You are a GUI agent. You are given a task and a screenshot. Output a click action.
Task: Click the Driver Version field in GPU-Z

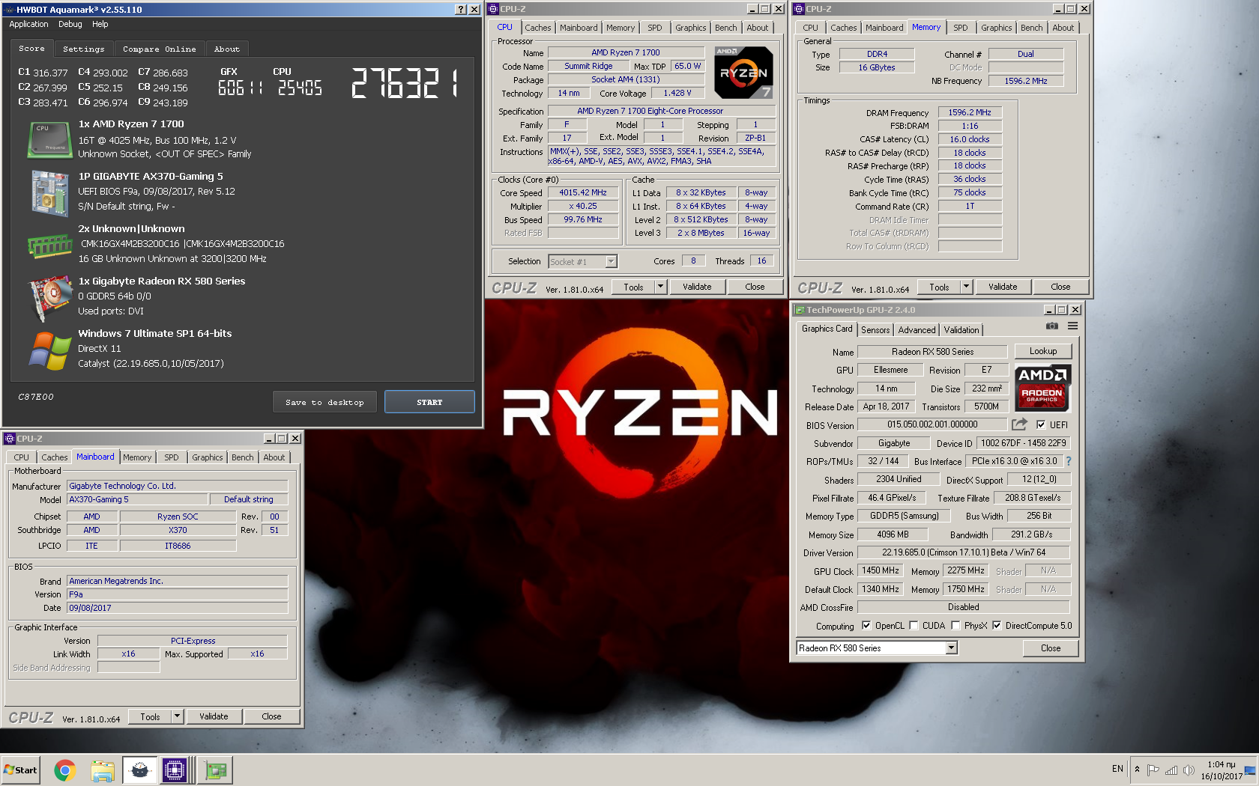(964, 552)
